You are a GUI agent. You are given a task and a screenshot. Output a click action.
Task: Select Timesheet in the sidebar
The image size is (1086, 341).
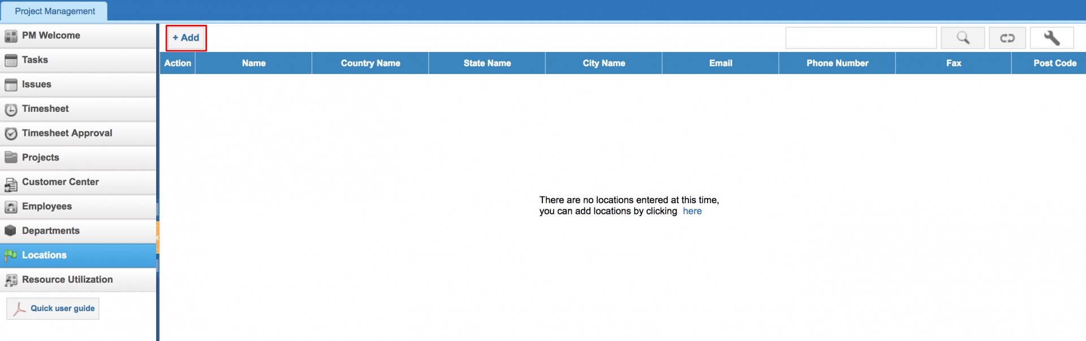78,109
